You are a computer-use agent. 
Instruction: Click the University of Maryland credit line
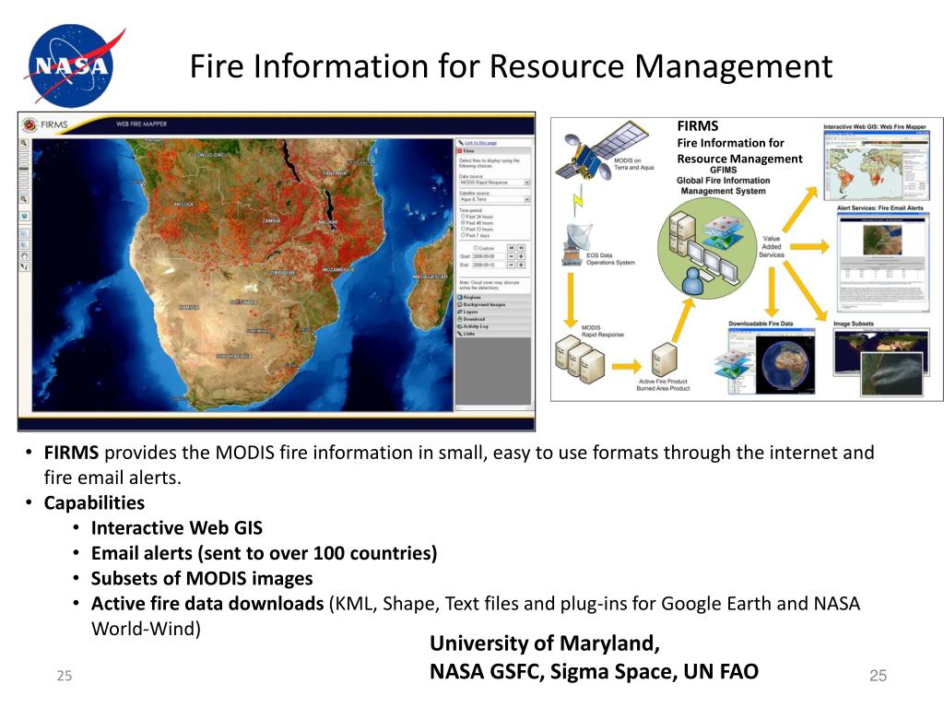point(545,643)
